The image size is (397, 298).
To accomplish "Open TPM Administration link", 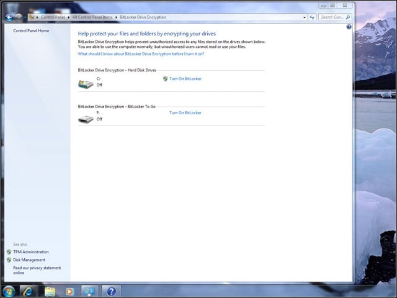I will [31, 252].
